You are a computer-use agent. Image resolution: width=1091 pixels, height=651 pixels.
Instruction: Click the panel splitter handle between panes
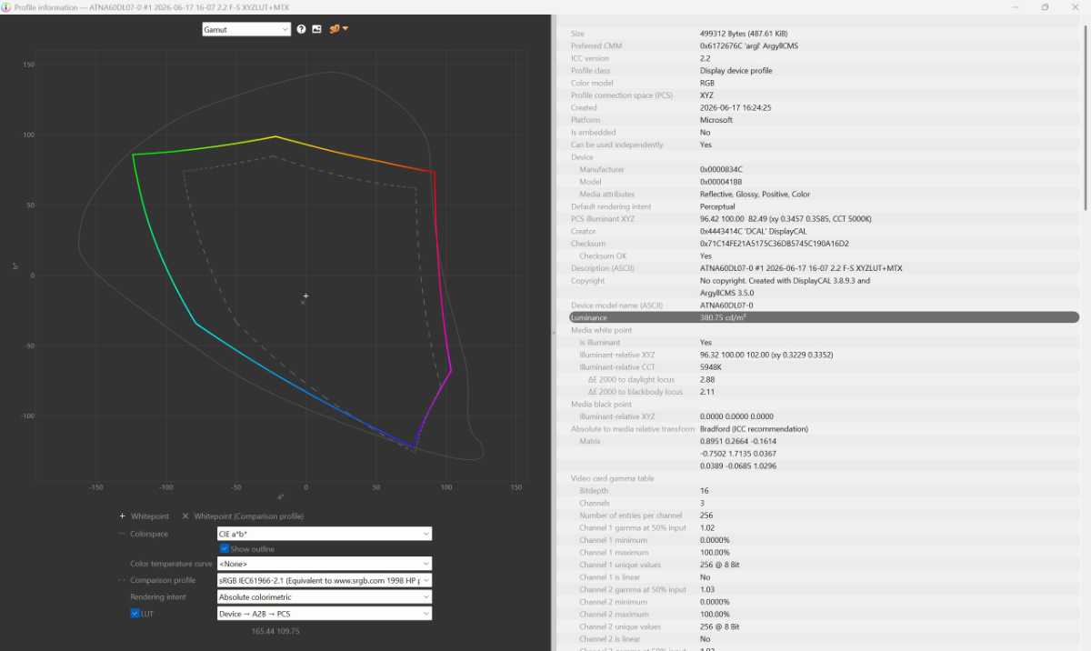[x=554, y=333]
